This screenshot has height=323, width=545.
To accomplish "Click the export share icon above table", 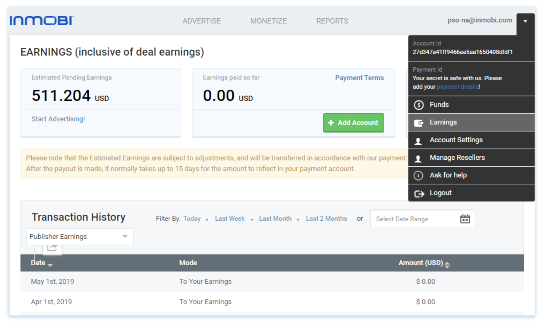I will pyautogui.click(x=52, y=248).
